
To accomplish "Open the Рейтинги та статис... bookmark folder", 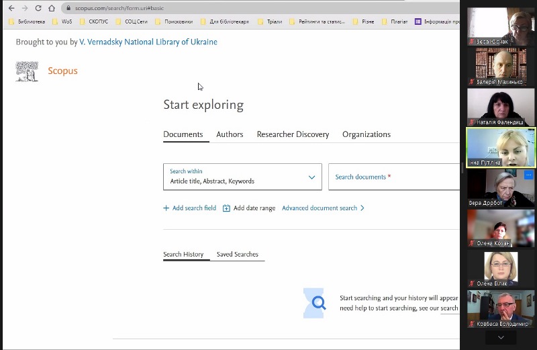I will click(x=318, y=21).
